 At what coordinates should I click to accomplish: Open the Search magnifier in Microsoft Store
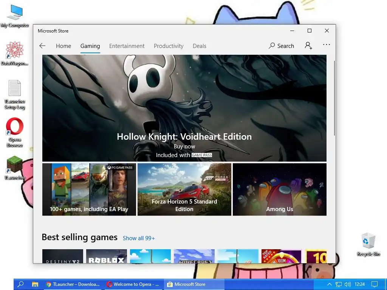coord(281,46)
